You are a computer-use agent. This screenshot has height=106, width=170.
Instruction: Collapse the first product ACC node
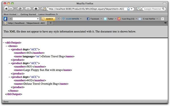[10, 49]
